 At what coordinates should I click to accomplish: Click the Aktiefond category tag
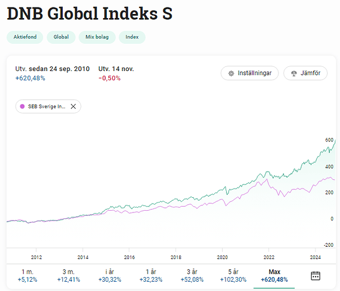[25, 37]
